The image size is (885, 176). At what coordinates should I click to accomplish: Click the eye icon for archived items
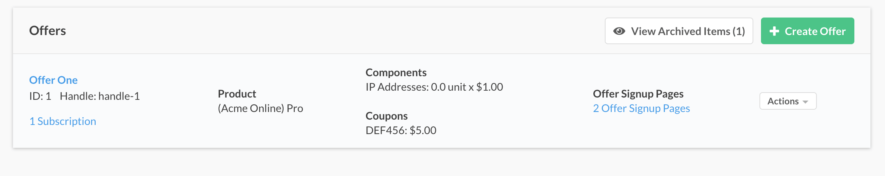pos(619,31)
